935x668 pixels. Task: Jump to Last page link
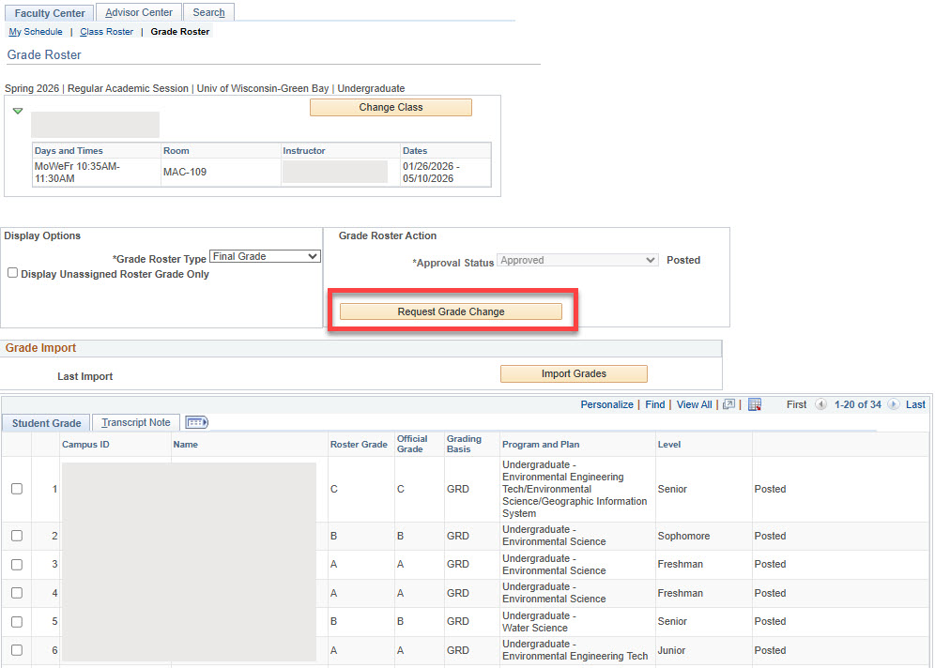tap(915, 404)
